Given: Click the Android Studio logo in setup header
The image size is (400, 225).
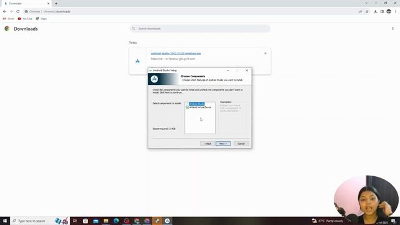Looking at the screenshot, I should [x=154, y=79].
